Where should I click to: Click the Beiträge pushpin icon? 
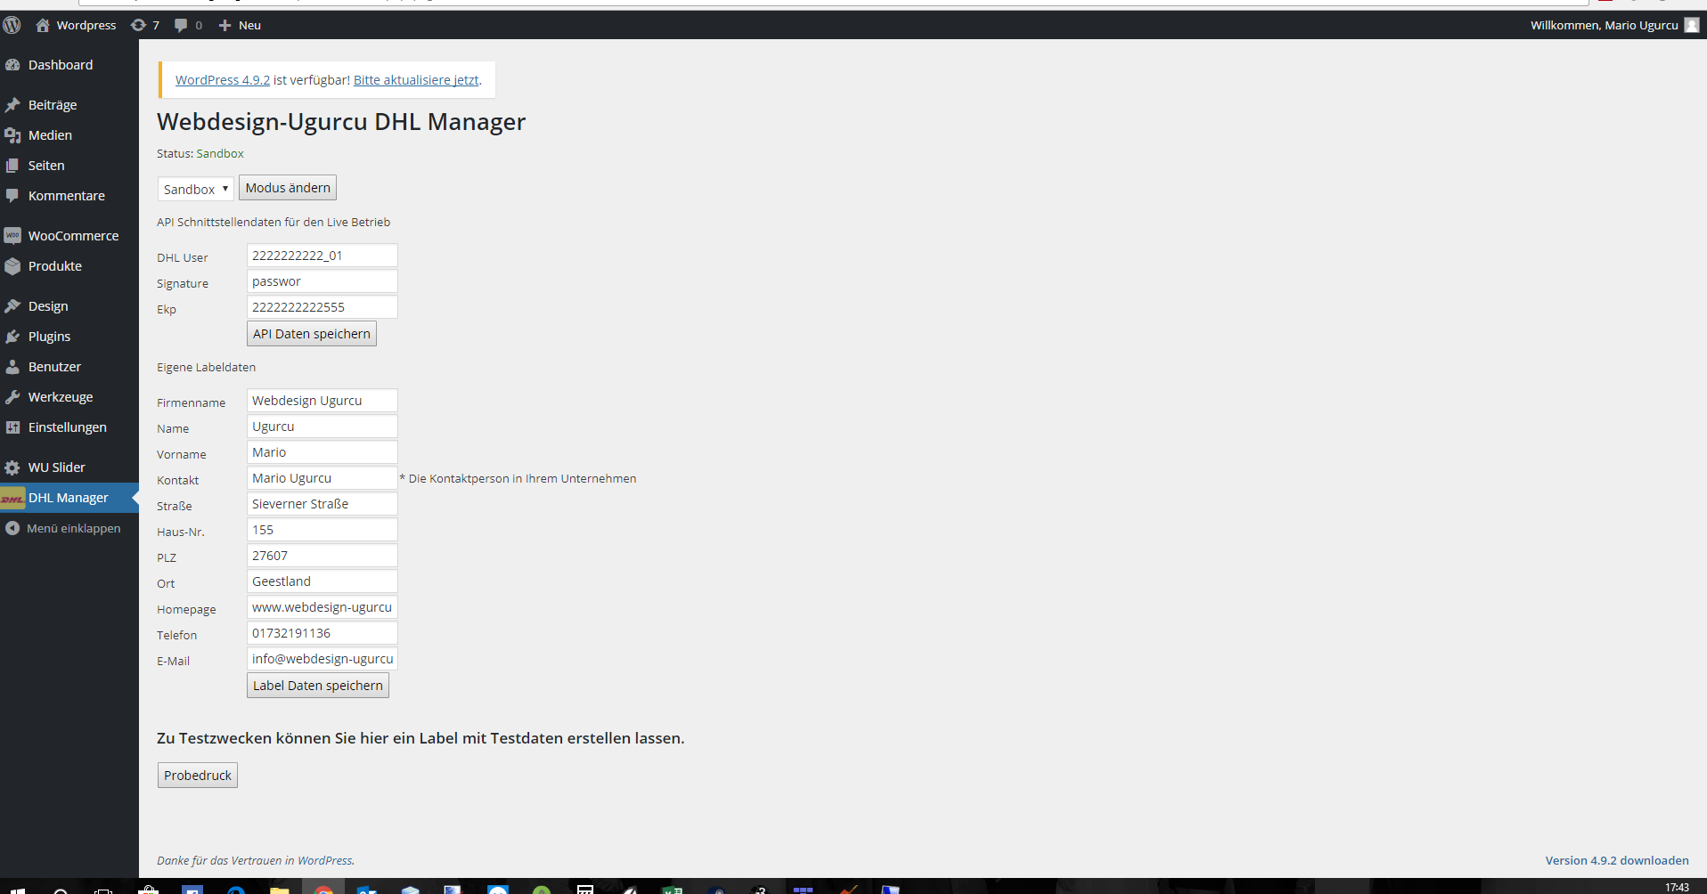click(x=12, y=105)
